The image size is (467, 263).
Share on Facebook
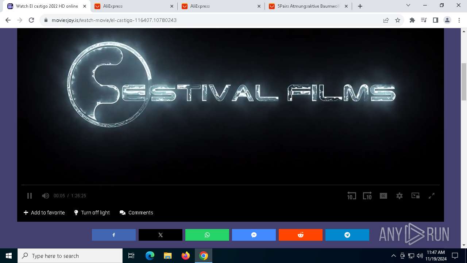click(x=114, y=235)
